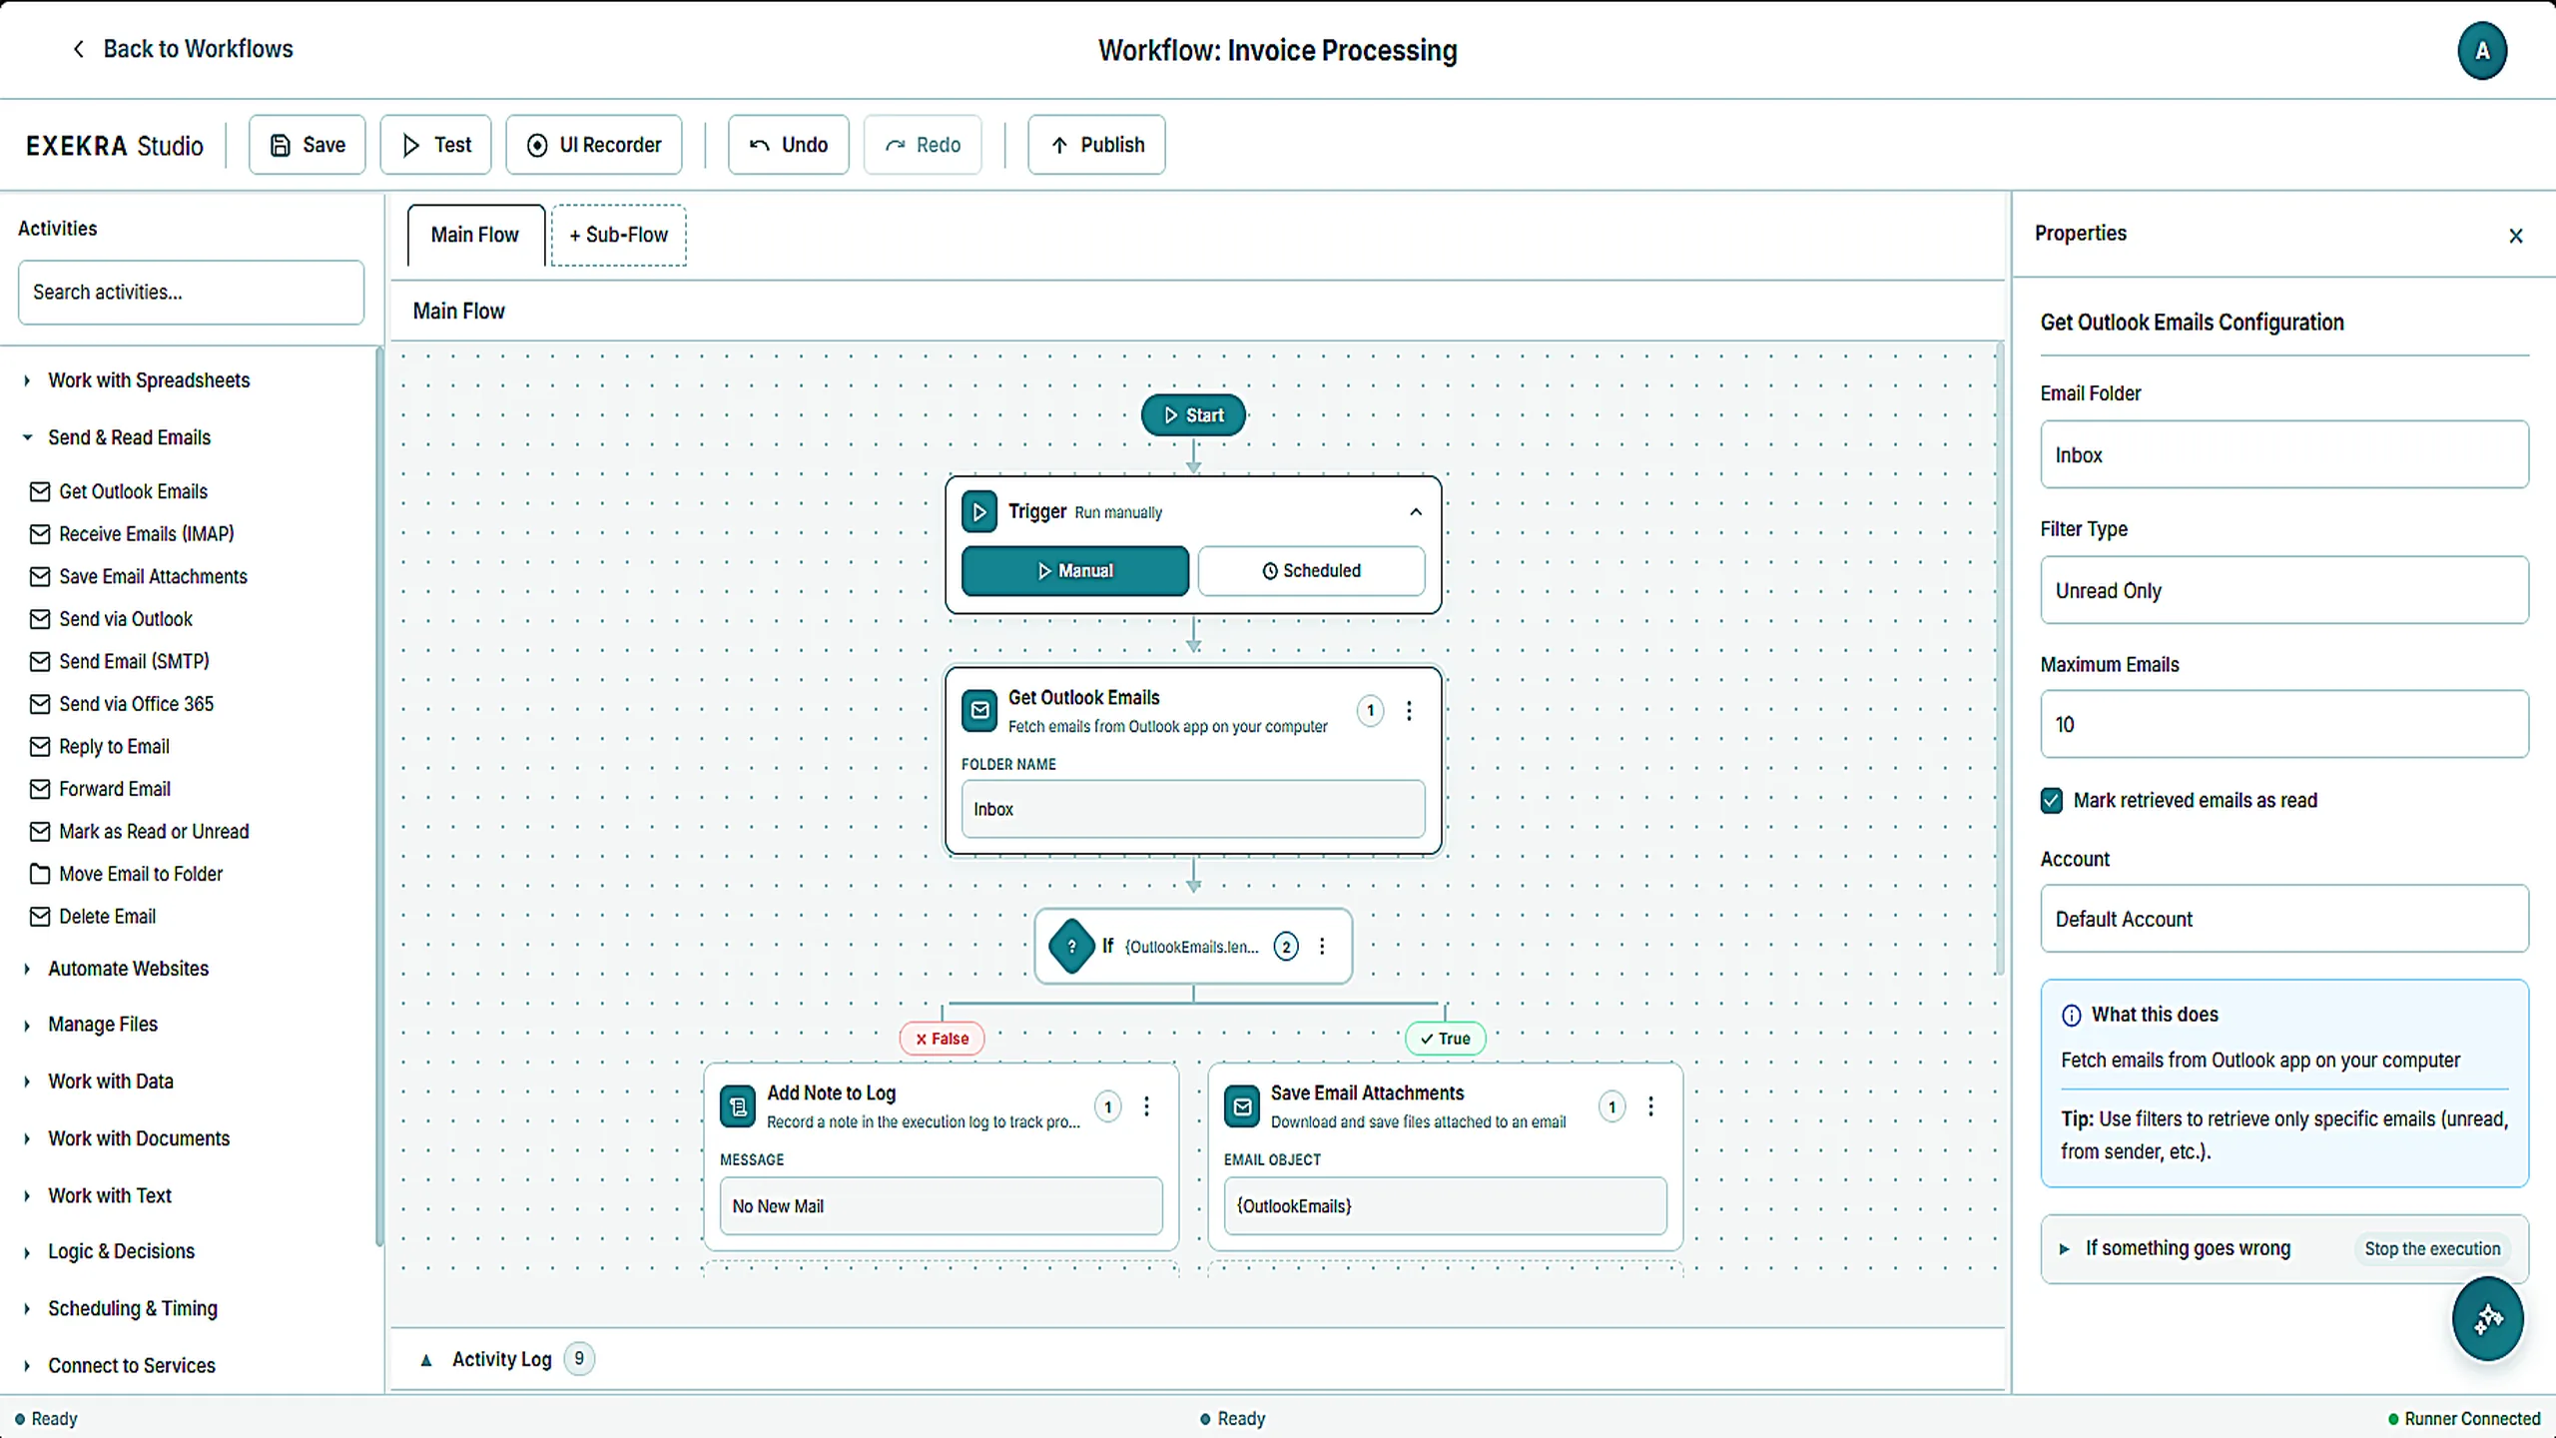Image resolution: width=2556 pixels, height=1438 pixels.
Task: Click the Redo arrow icon
Action: (896, 144)
